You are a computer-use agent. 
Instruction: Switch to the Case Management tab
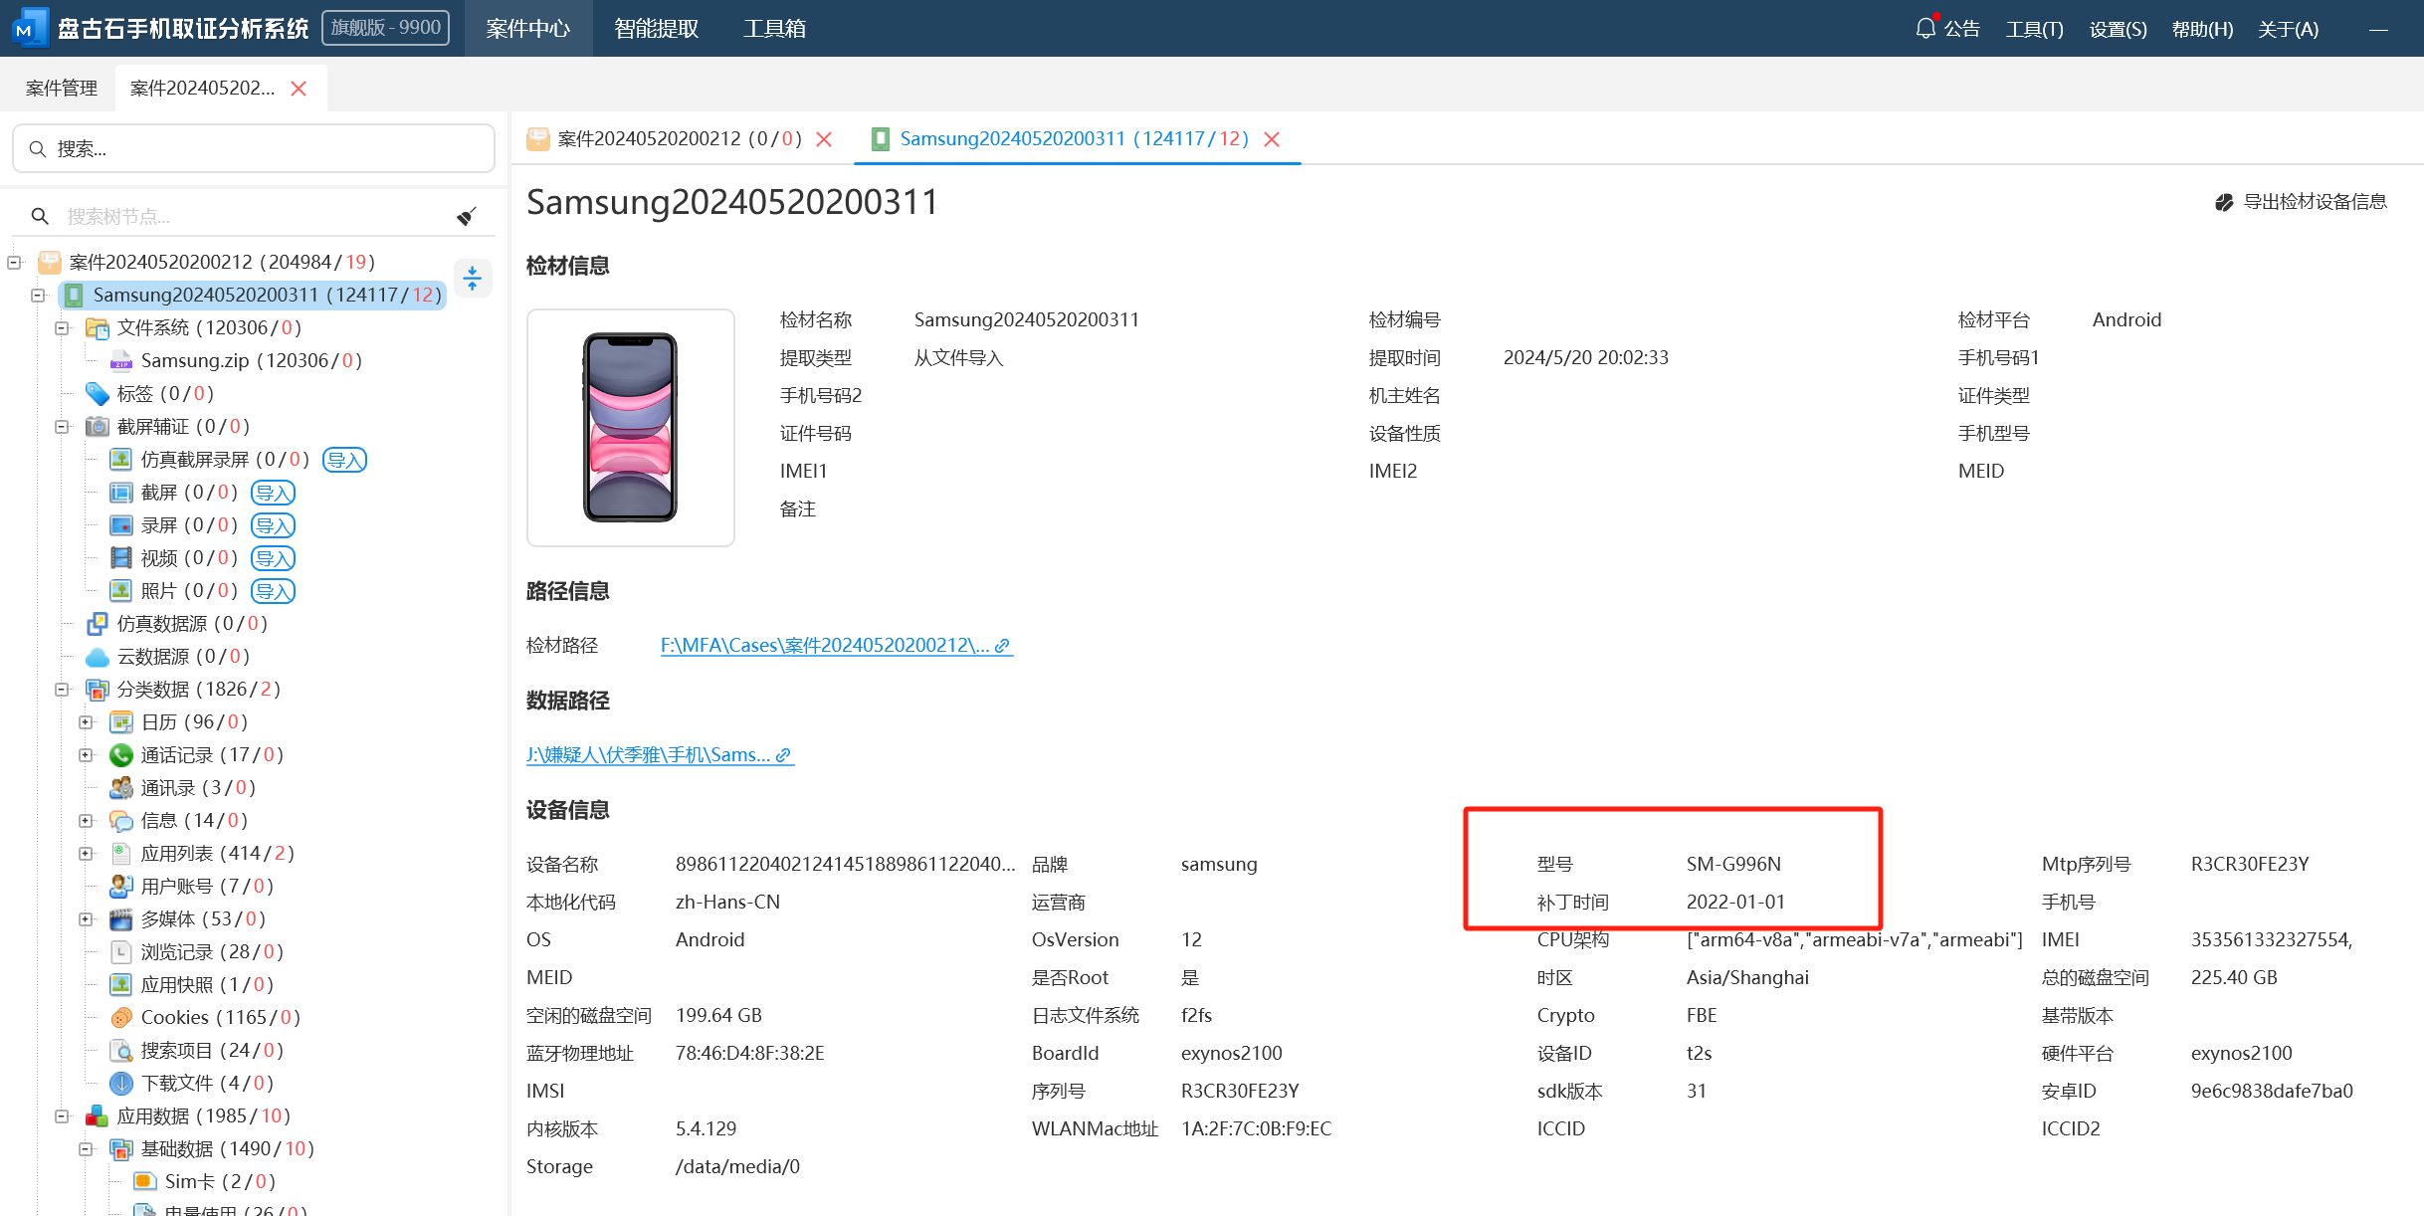tap(62, 88)
